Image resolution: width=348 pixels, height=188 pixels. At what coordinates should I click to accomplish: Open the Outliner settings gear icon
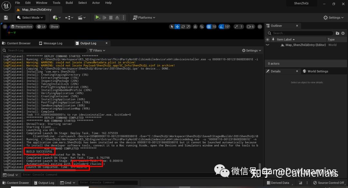pos(343,33)
